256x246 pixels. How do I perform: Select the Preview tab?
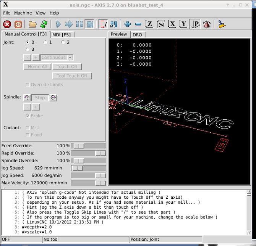[119, 34]
